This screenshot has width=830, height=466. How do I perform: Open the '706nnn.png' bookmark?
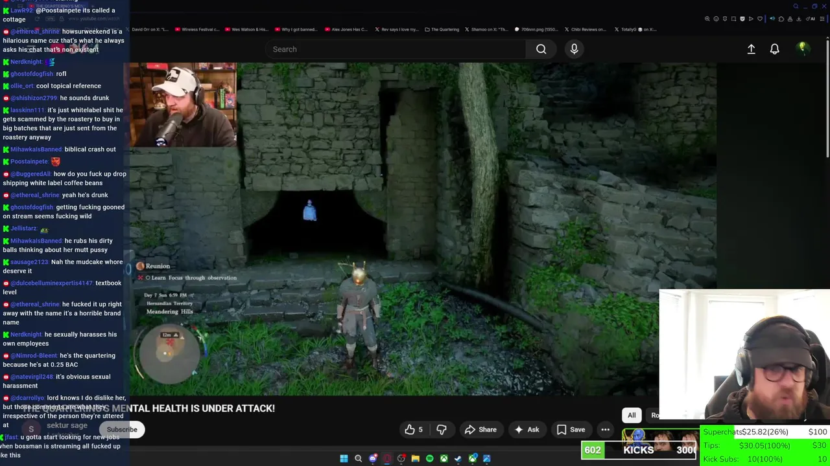pos(536,29)
